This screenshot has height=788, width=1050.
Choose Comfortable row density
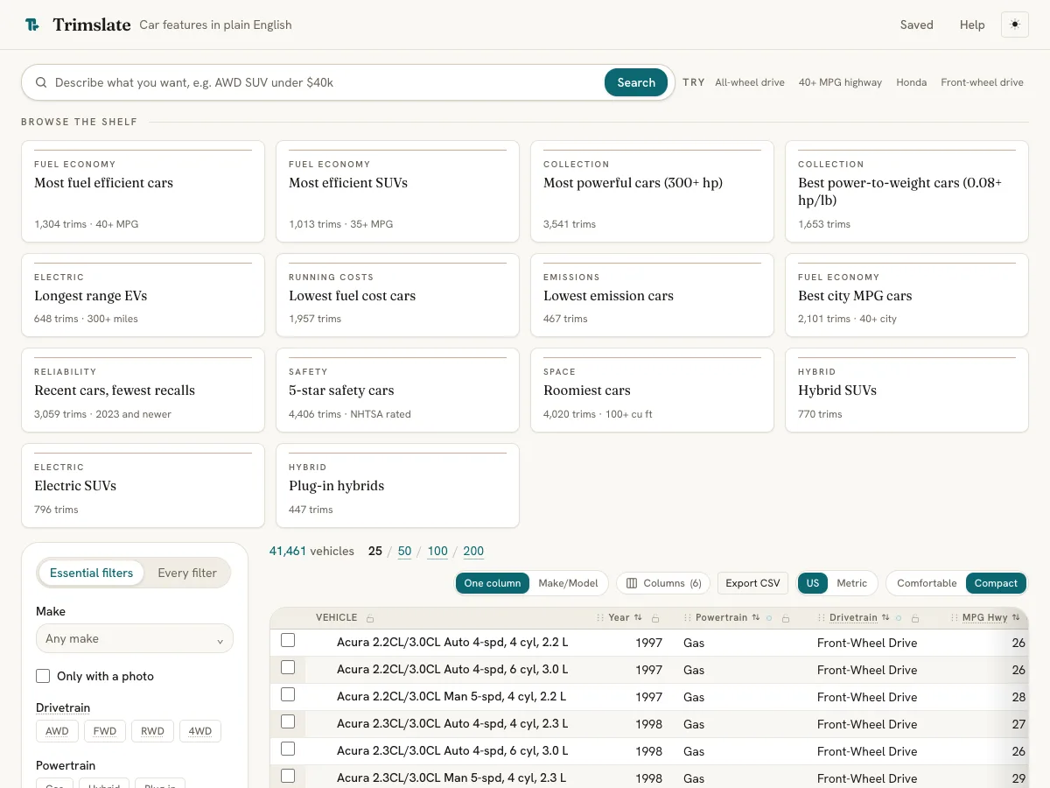point(927,583)
